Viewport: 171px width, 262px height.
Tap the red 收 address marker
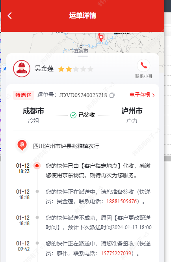point(22,145)
